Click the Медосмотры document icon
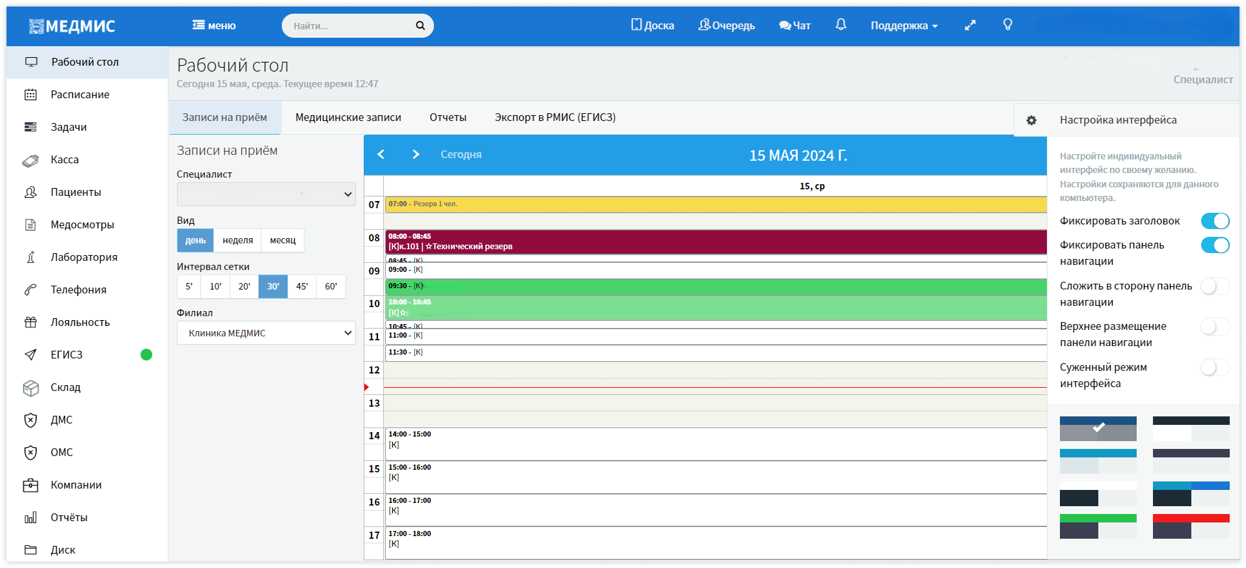The height and width of the screenshot is (568, 1246). click(31, 225)
